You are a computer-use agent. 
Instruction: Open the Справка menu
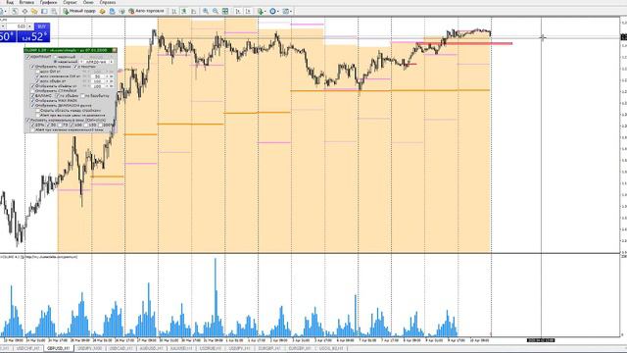(x=108, y=2)
